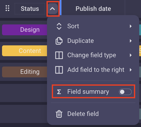Click the Add field to the right icon
The width and height of the screenshot is (141, 127).
coord(59,70)
